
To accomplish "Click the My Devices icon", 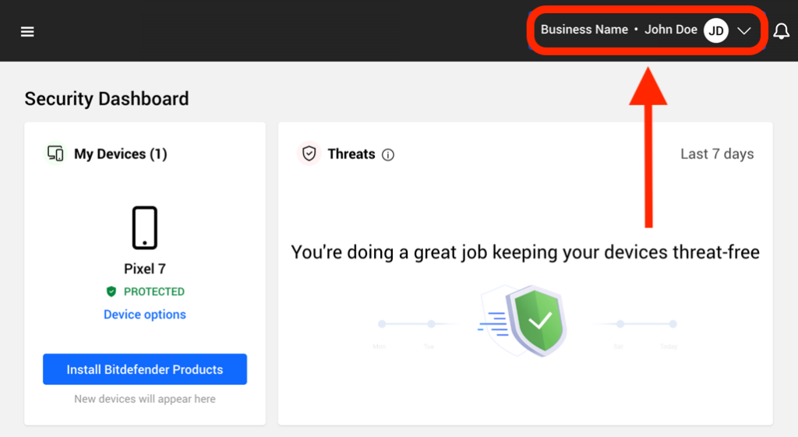I will pyautogui.click(x=55, y=153).
